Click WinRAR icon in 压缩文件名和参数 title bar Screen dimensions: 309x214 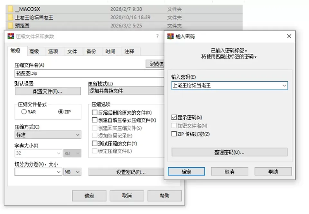[x=11, y=36]
